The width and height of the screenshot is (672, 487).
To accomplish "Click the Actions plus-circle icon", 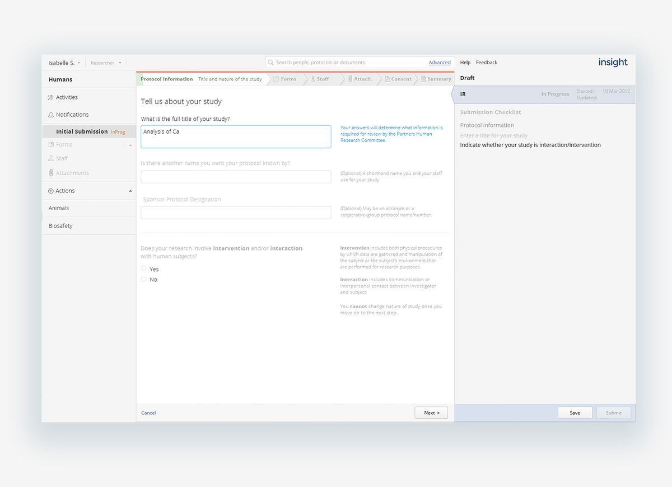I will [x=51, y=191].
